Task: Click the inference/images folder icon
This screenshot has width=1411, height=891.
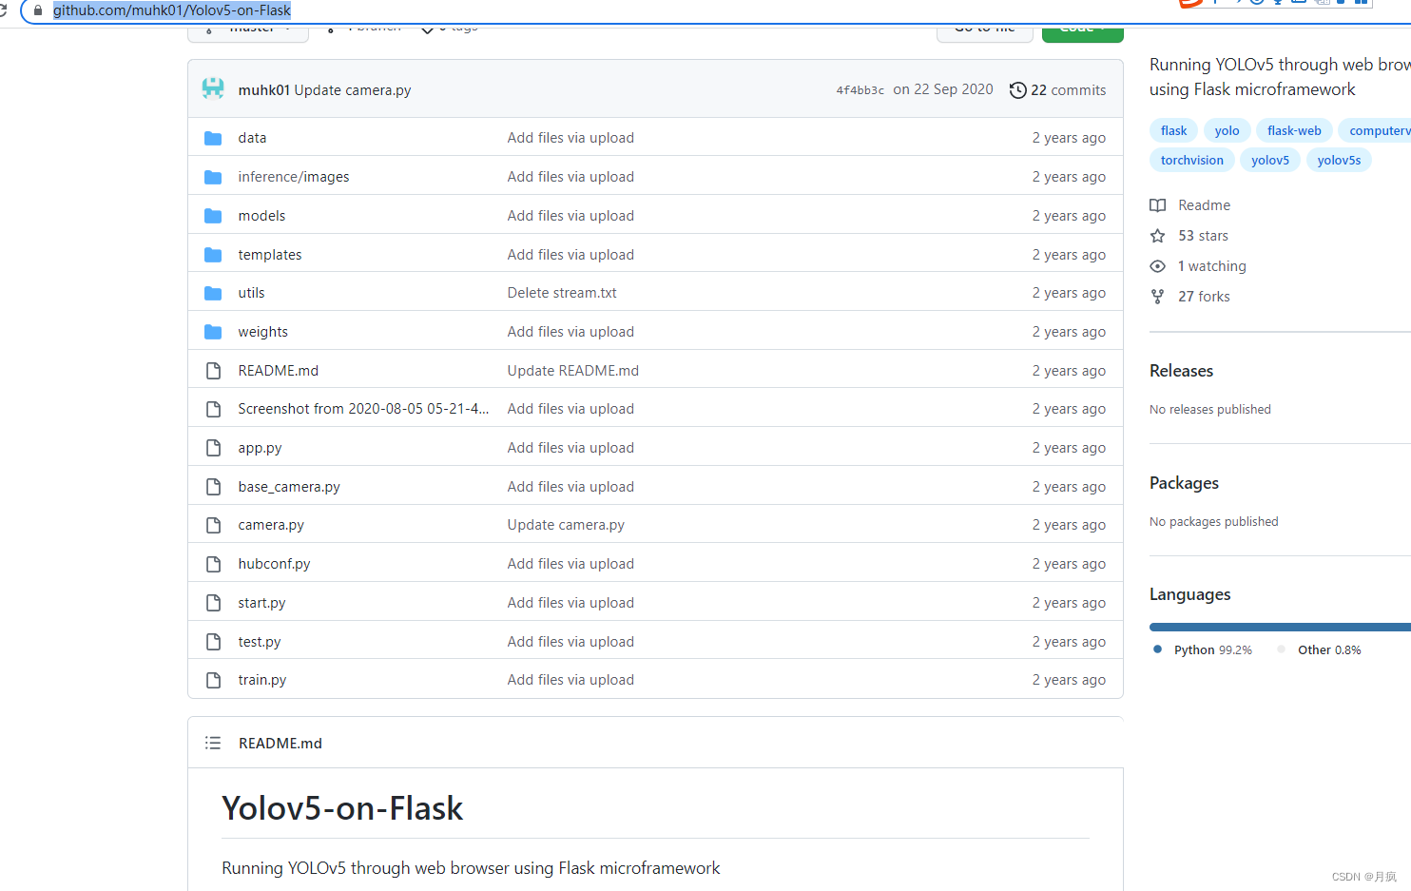Action: (x=213, y=177)
